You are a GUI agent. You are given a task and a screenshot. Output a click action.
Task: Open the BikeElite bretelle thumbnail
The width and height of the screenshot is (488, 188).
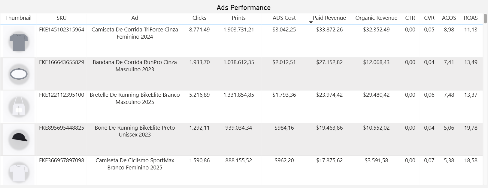(x=18, y=106)
